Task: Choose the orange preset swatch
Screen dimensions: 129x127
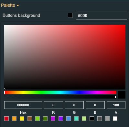Action: pyautogui.click(x=14, y=119)
